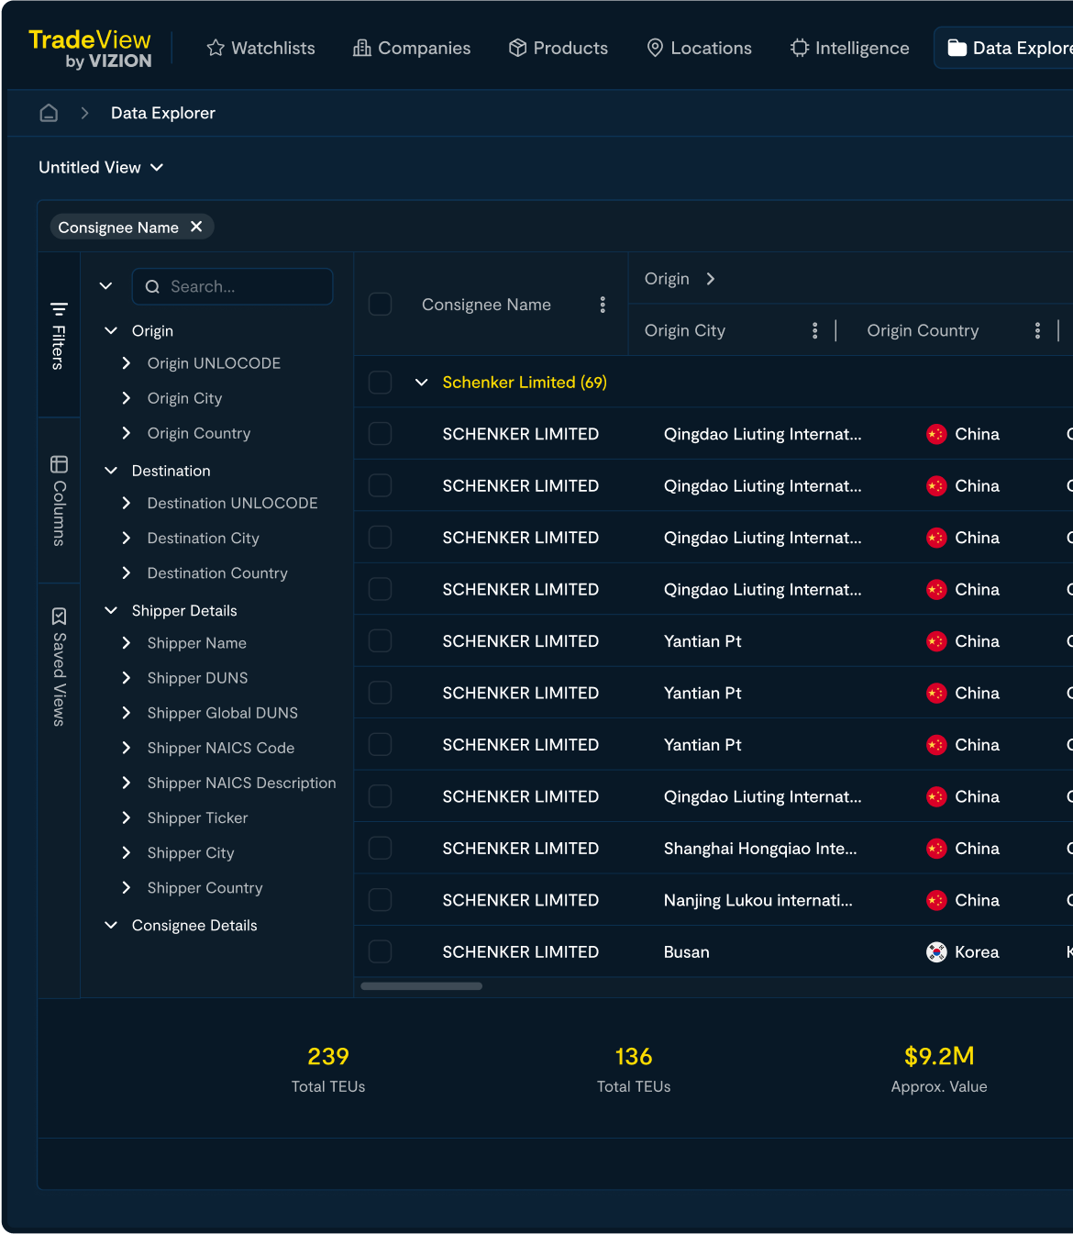This screenshot has width=1073, height=1234.
Task: Open the Saved Views side panel tab
Action: [x=59, y=666]
